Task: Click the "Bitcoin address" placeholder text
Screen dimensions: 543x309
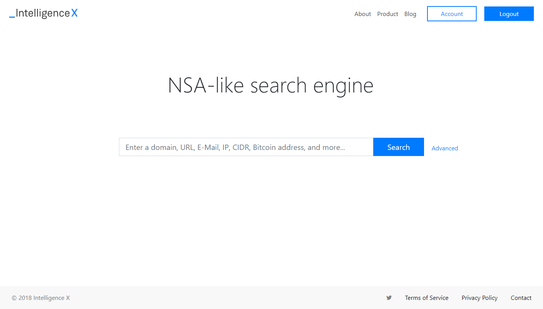Action: pyautogui.click(x=279, y=147)
